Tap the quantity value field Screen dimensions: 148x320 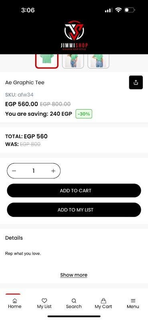click(34, 171)
